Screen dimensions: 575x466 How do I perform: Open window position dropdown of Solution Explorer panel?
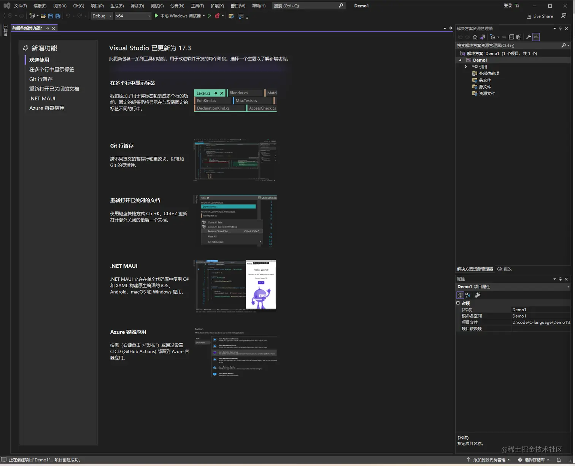tap(554, 29)
